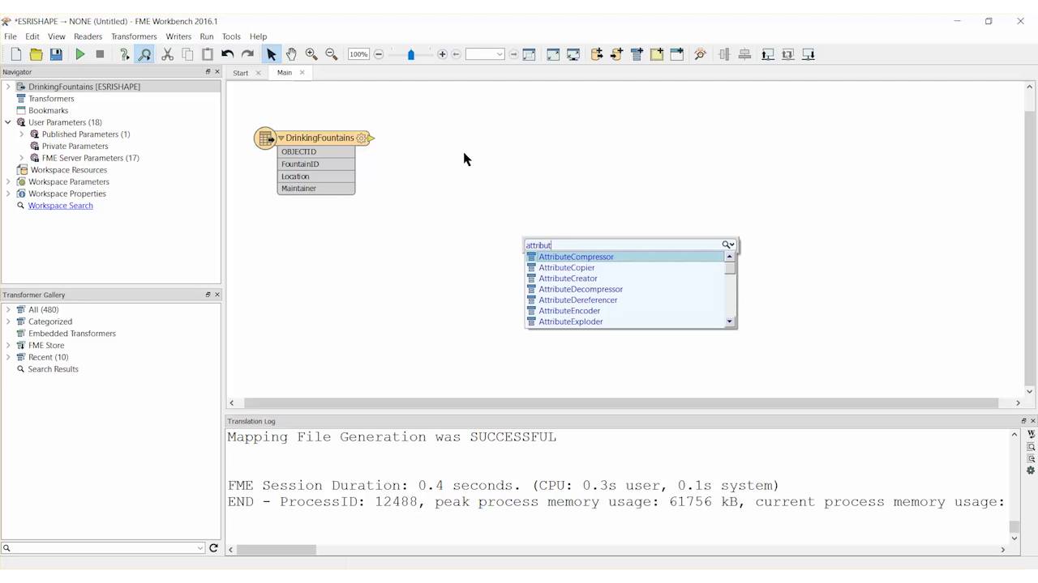Screen dimensions: 1038x583
Task: Open the Transformers menu
Action: tap(134, 36)
